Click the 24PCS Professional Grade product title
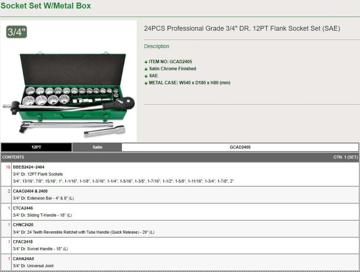Viewport: 360px width, 272px height. click(x=242, y=28)
